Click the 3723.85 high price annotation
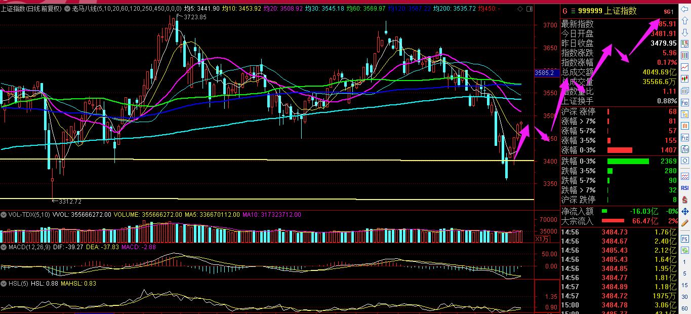691x314 pixels. [x=195, y=17]
